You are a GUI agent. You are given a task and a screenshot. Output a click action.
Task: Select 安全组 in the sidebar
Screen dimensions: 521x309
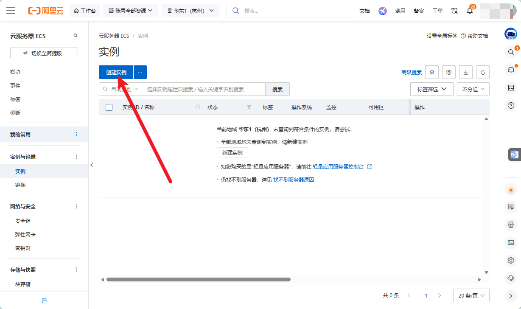[23, 221]
